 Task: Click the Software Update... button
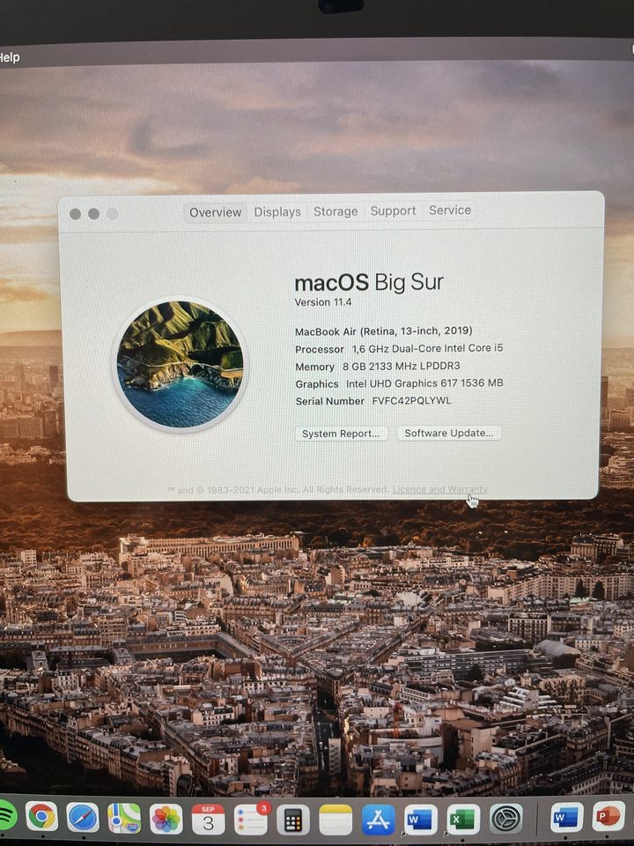449,433
